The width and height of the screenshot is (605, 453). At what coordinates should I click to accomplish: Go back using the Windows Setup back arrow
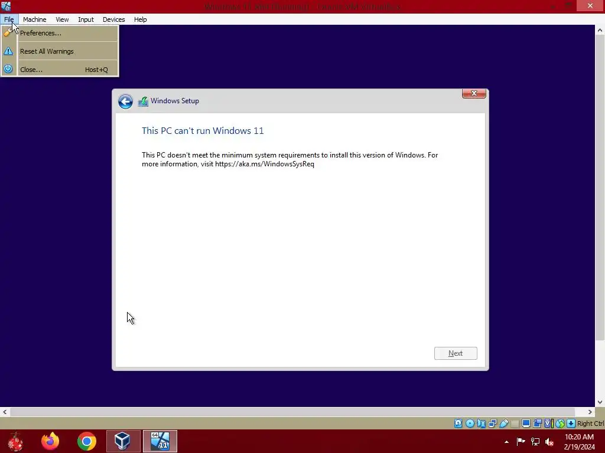tap(125, 101)
